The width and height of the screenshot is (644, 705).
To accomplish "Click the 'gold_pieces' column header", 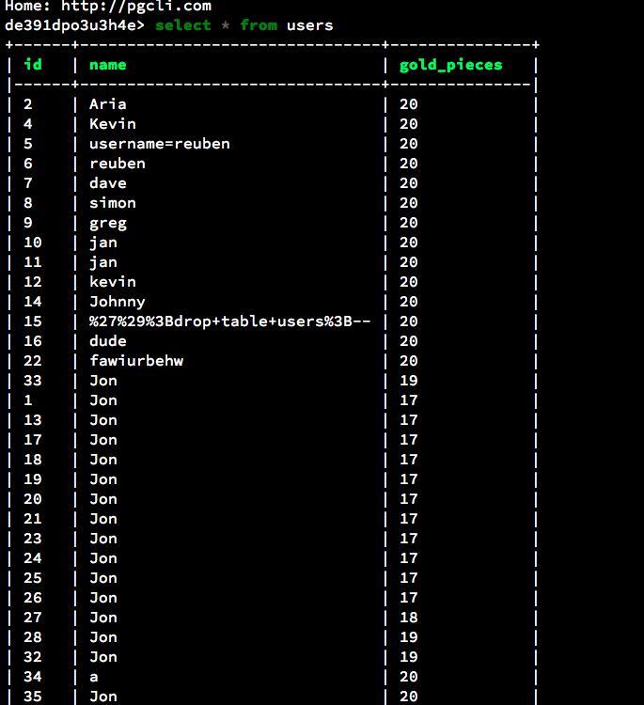I will [x=450, y=66].
